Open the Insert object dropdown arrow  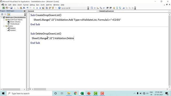pos(9,8)
